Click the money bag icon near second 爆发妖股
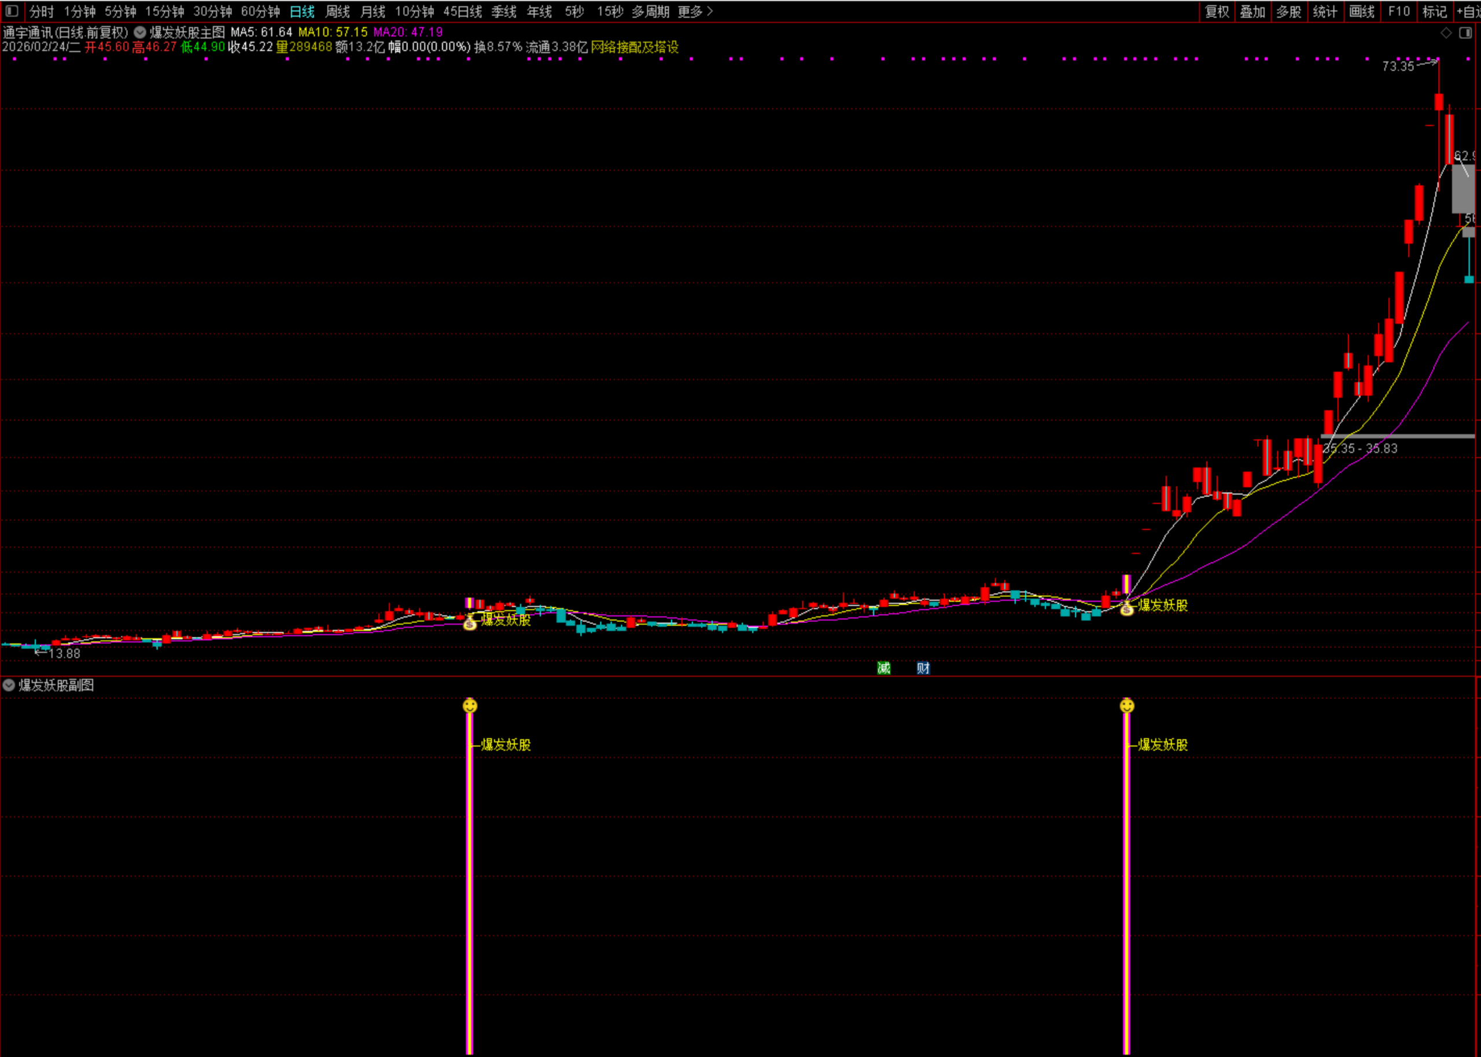 pos(1127,609)
